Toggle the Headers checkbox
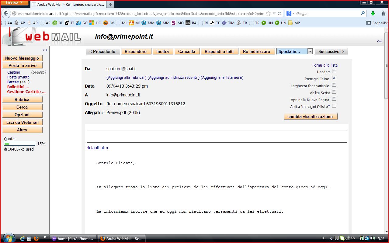This screenshot has height=243, width=389. [334, 71]
